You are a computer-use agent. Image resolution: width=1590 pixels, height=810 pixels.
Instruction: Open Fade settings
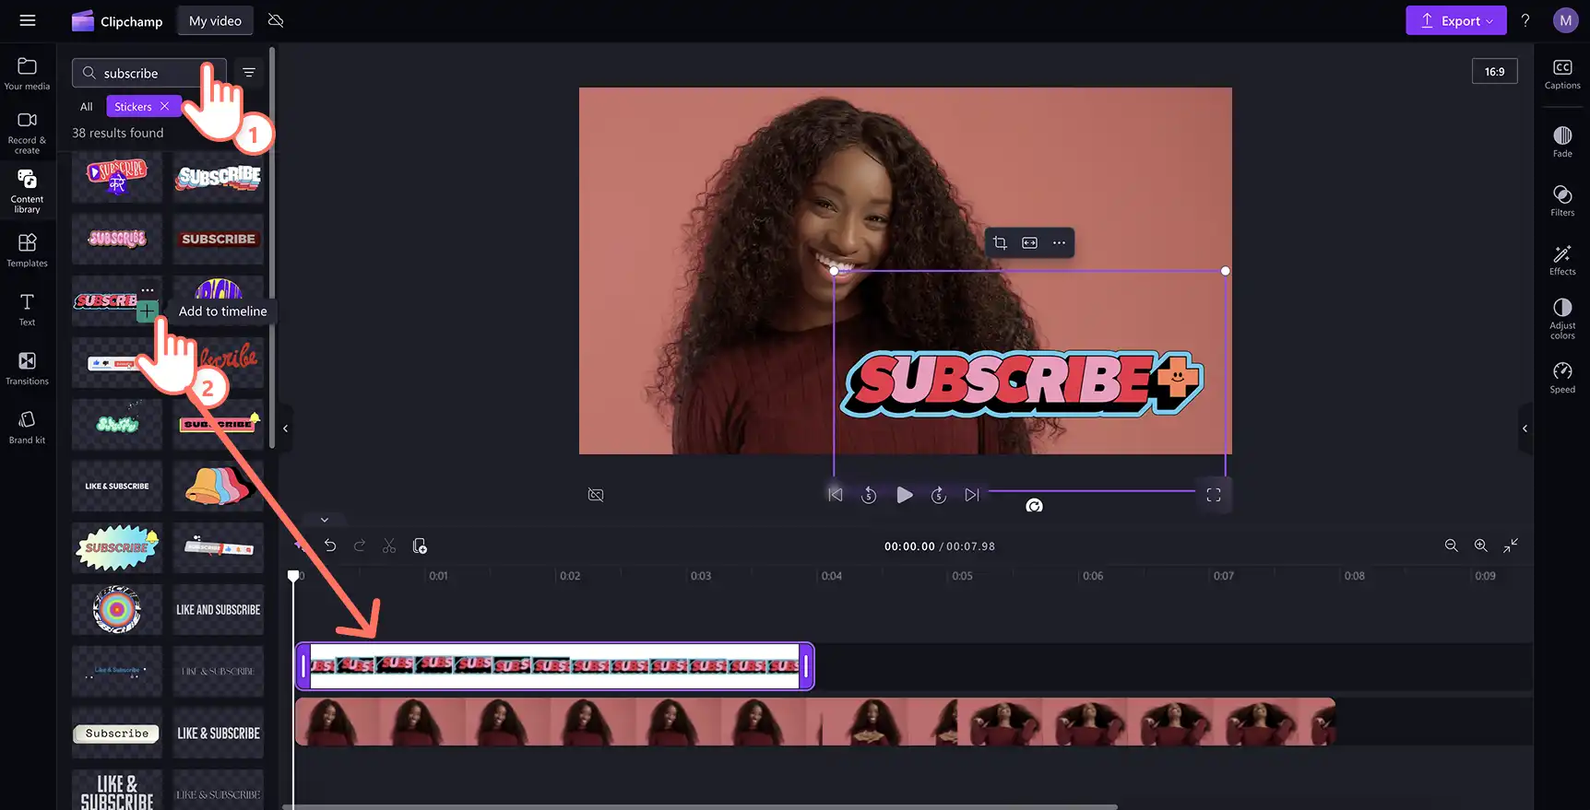pyautogui.click(x=1562, y=142)
